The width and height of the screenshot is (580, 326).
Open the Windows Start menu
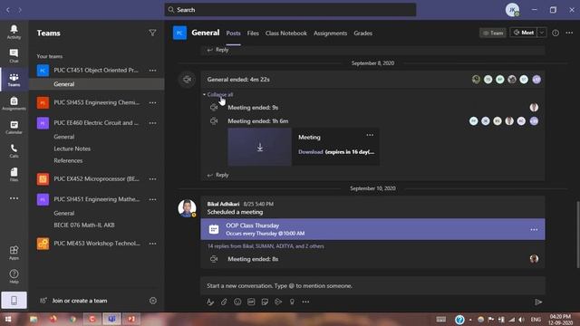tap(8, 319)
